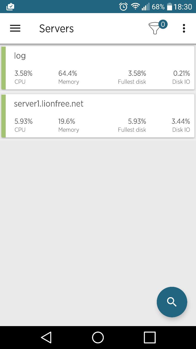This screenshot has width=196, height=349.
Task: Tap log server Disk IO 0.21%
Action: point(181,77)
